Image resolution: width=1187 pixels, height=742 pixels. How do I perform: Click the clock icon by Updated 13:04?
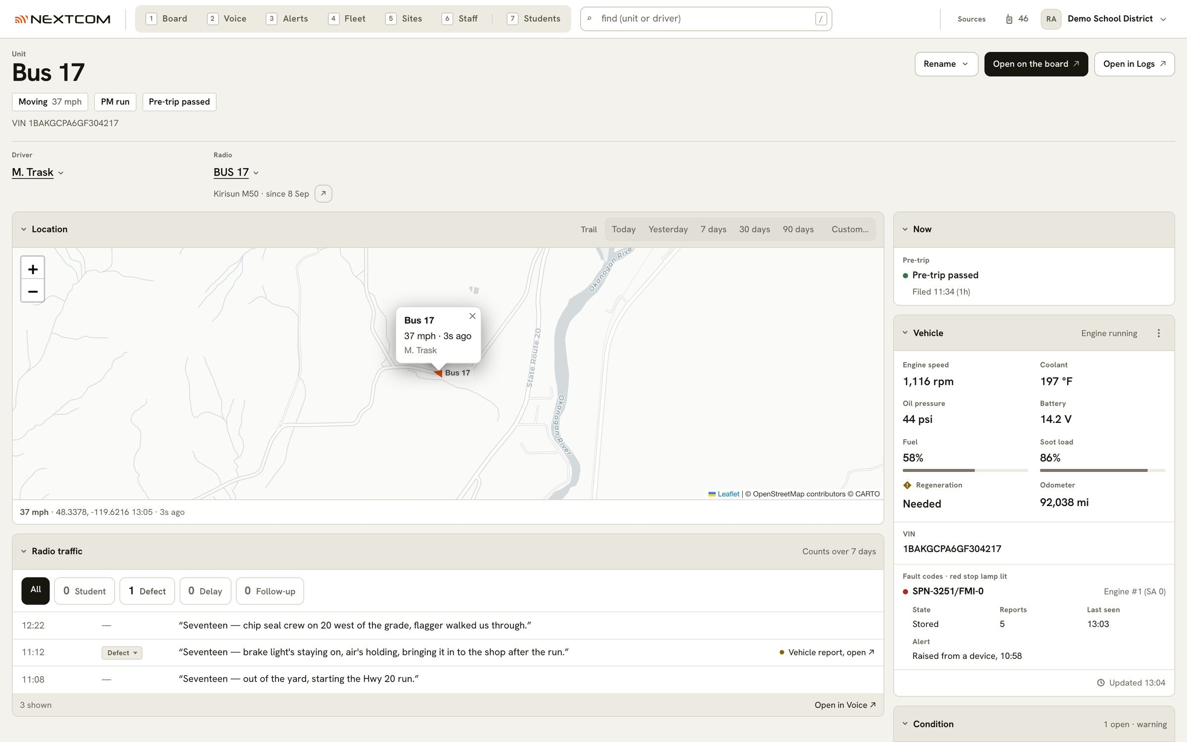point(1101,683)
